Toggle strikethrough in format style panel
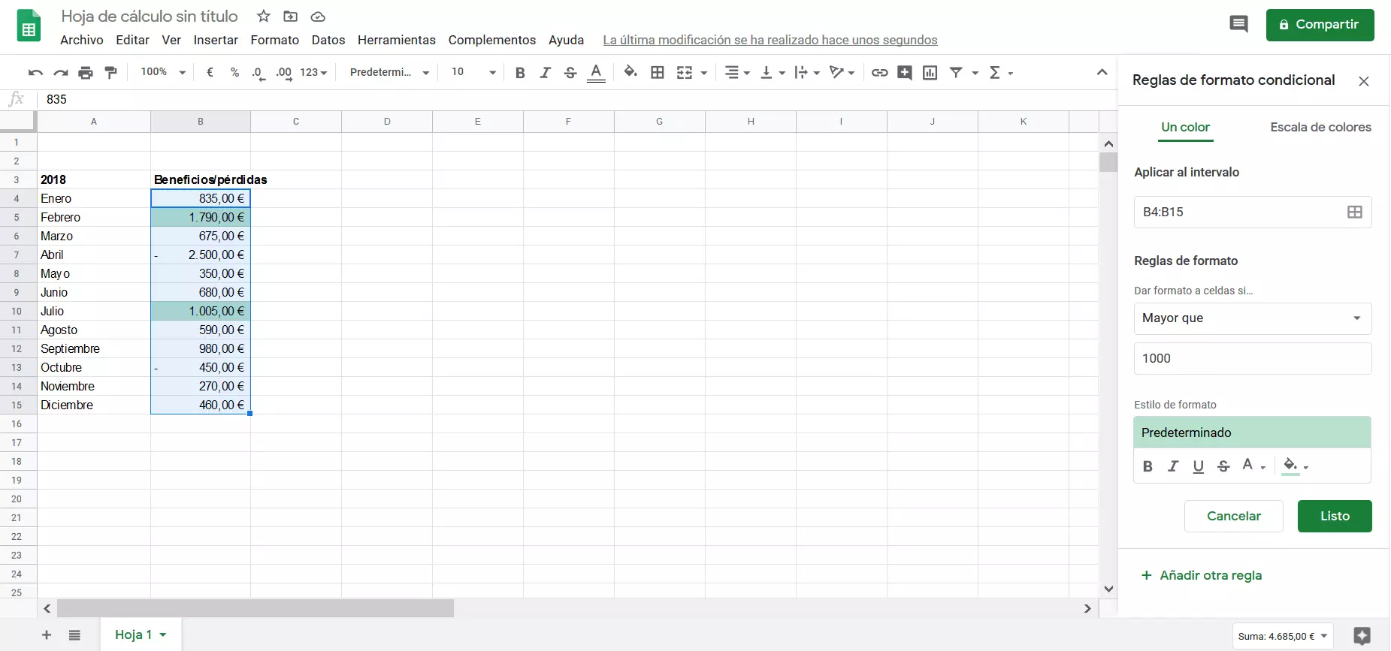Image resolution: width=1391 pixels, height=651 pixels. 1223,466
